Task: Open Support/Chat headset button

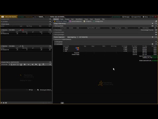Action: pos(136,17)
